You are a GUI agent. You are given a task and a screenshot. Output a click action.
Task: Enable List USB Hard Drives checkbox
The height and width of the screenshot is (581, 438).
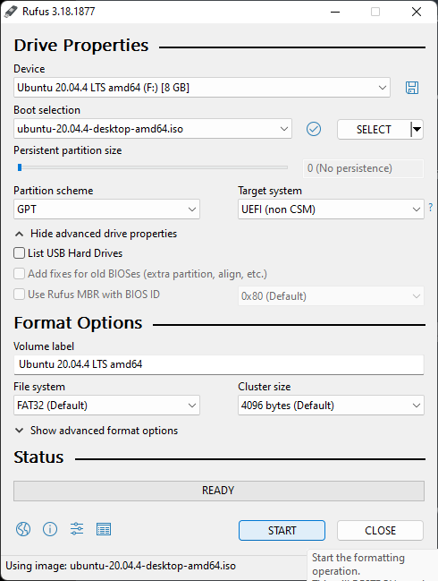click(20, 253)
